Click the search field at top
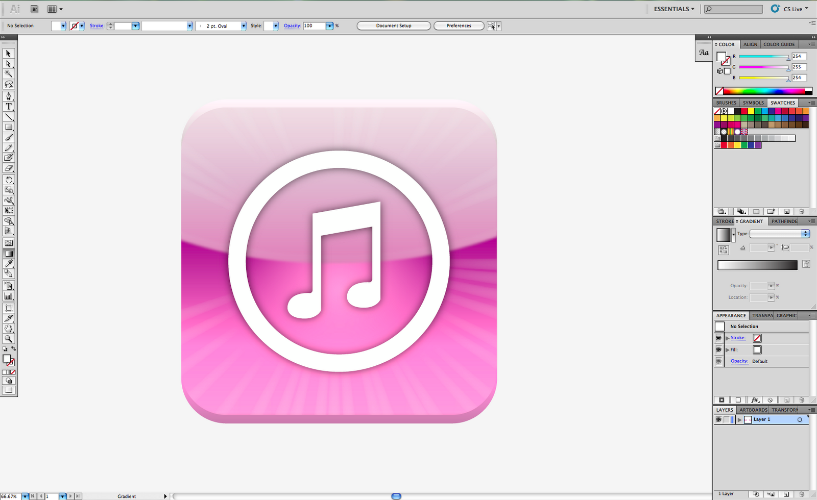817x500 pixels. [734, 9]
